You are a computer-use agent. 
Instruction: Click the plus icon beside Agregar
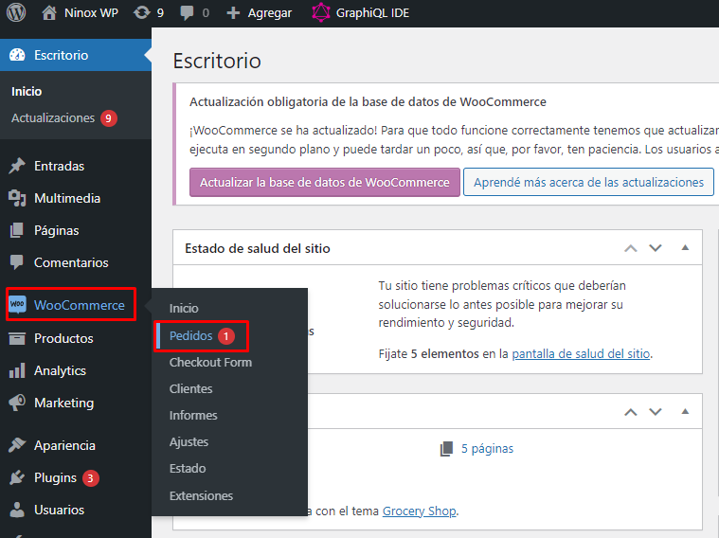click(233, 13)
